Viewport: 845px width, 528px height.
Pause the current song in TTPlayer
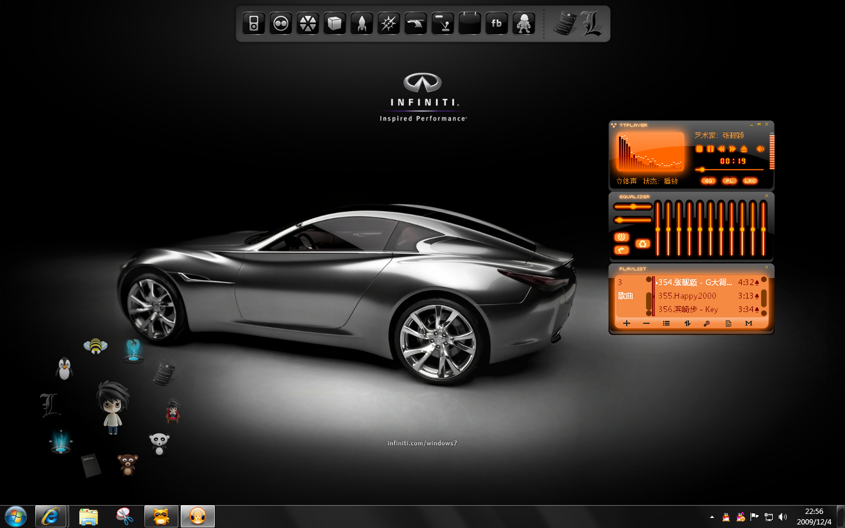(x=710, y=149)
